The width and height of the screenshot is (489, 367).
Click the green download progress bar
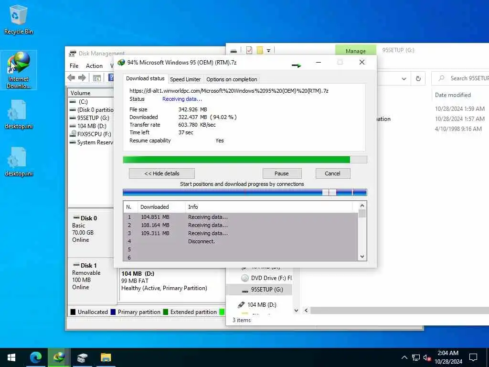pyautogui.click(x=245, y=160)
